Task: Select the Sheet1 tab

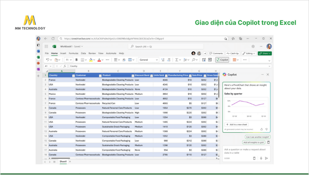Action: point(63,162)
